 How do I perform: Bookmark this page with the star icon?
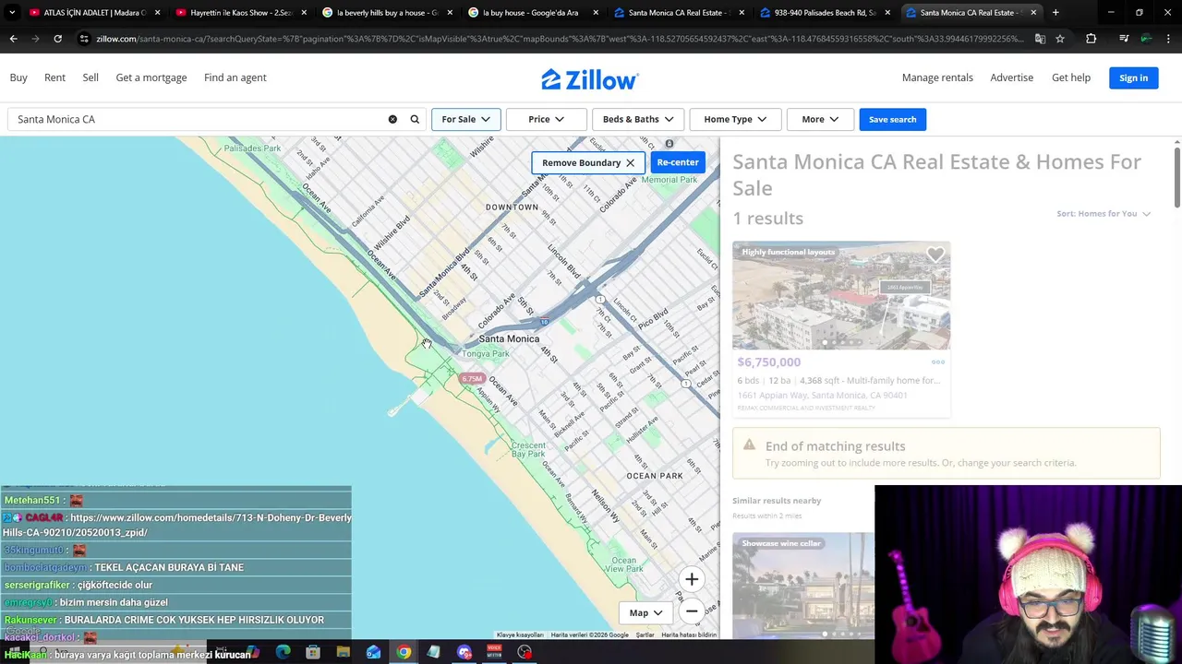coord(1060,39)
